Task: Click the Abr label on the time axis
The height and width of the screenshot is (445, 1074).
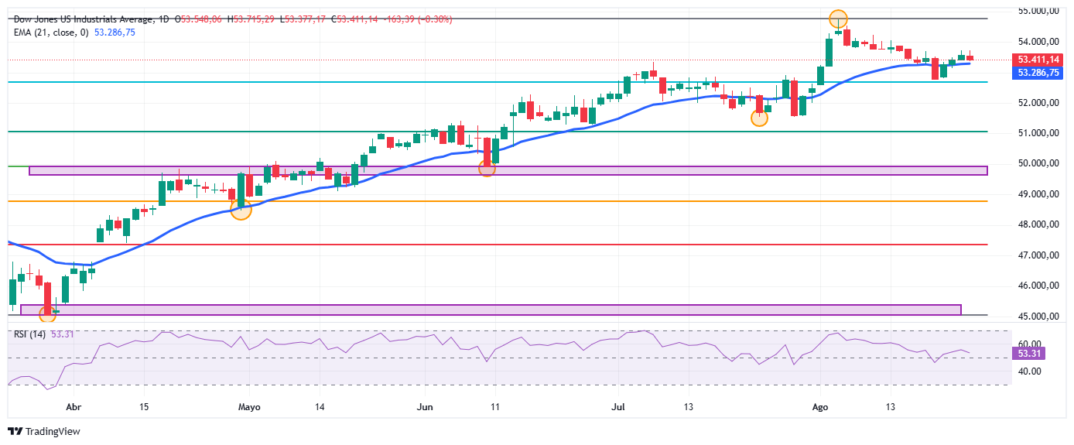Action: 74,406
